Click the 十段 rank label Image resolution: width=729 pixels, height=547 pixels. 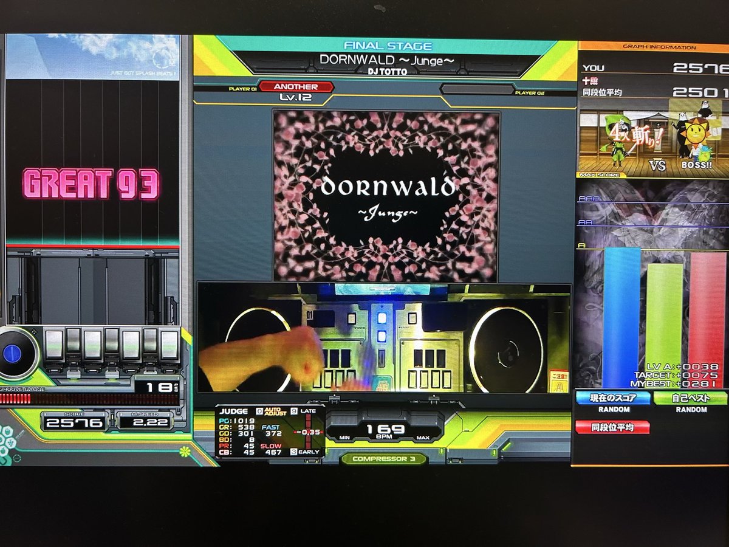pyautogui.click(x=589, y=81)
